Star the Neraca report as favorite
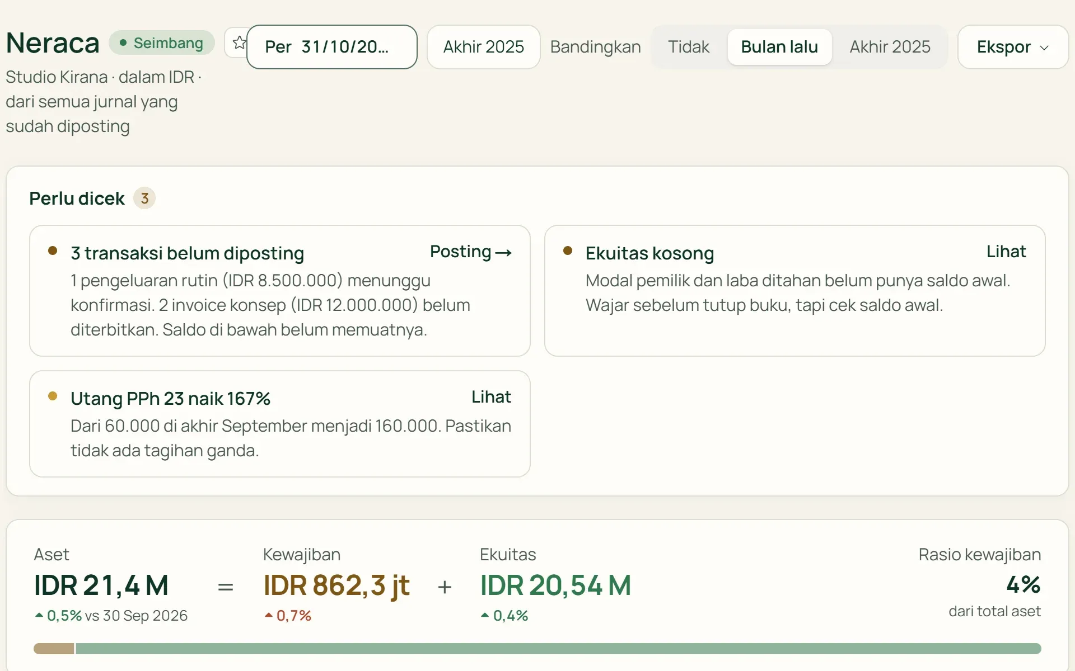 click(x=237, y=42)
